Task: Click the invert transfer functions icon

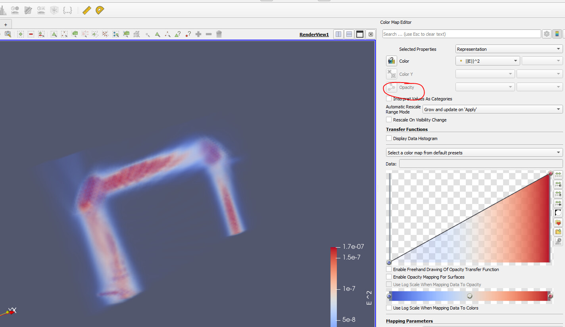Action: (558, 213)
